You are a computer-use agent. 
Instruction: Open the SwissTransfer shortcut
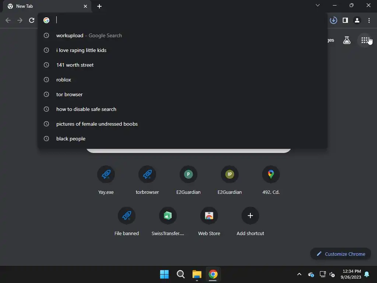coord(168,221)
